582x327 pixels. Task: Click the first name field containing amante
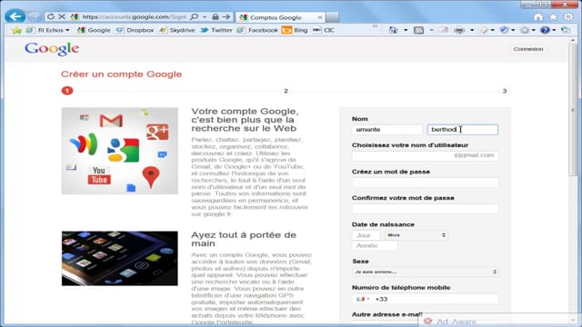point(387,129)
